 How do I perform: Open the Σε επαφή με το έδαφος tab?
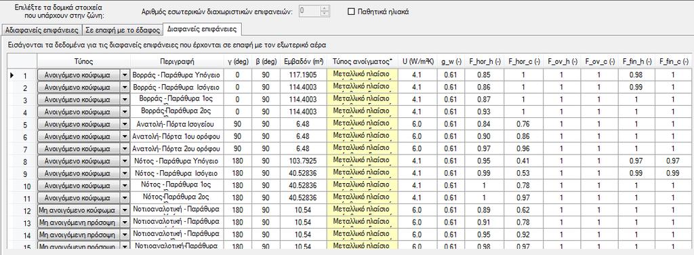122,30
